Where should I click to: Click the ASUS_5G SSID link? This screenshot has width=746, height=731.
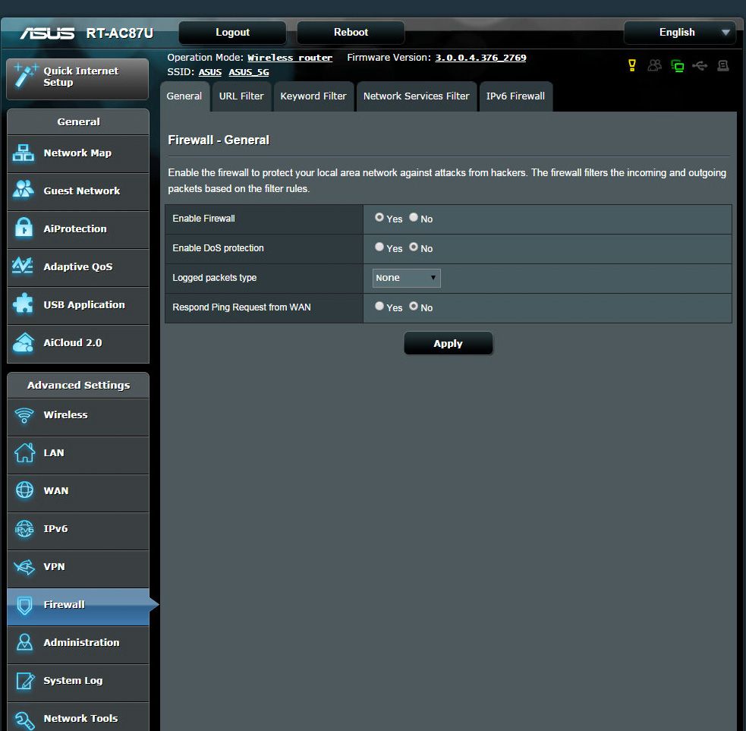(249, 73)
